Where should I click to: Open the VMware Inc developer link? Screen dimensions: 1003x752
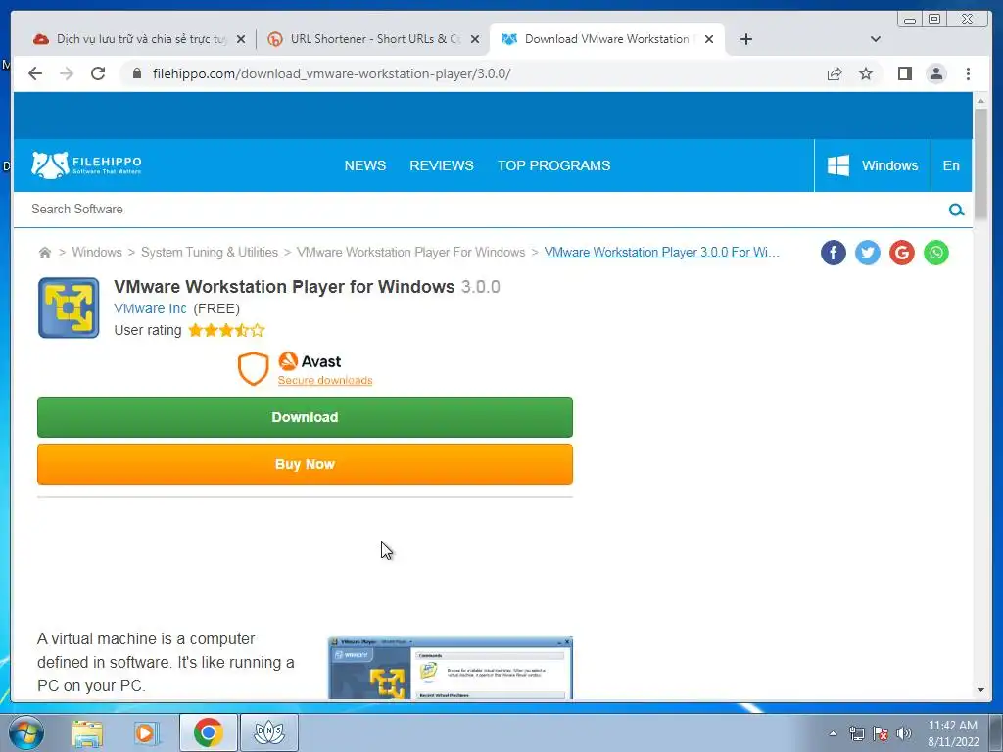click(x=150, y=308)
